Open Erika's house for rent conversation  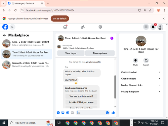(27, 43)
